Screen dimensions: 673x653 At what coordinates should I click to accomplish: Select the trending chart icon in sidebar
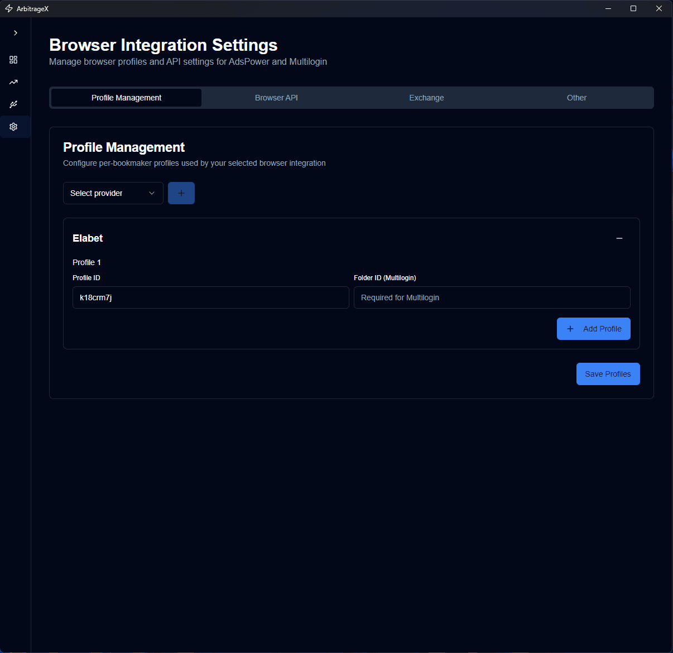coord(13,82)
